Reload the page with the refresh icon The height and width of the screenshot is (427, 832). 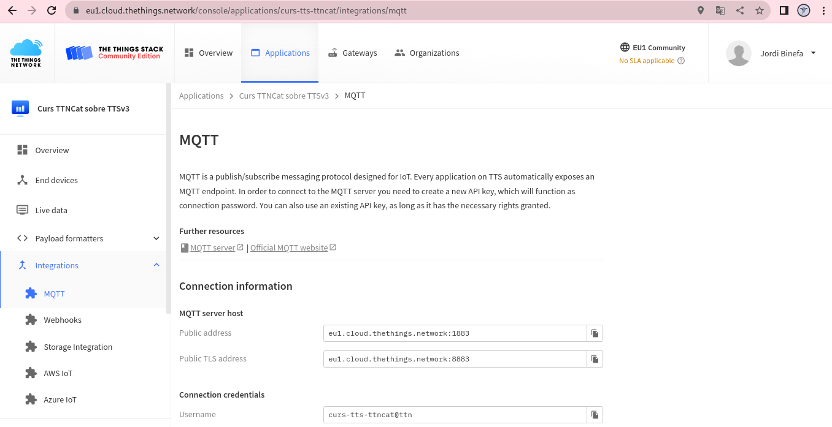tap(52, 10)
